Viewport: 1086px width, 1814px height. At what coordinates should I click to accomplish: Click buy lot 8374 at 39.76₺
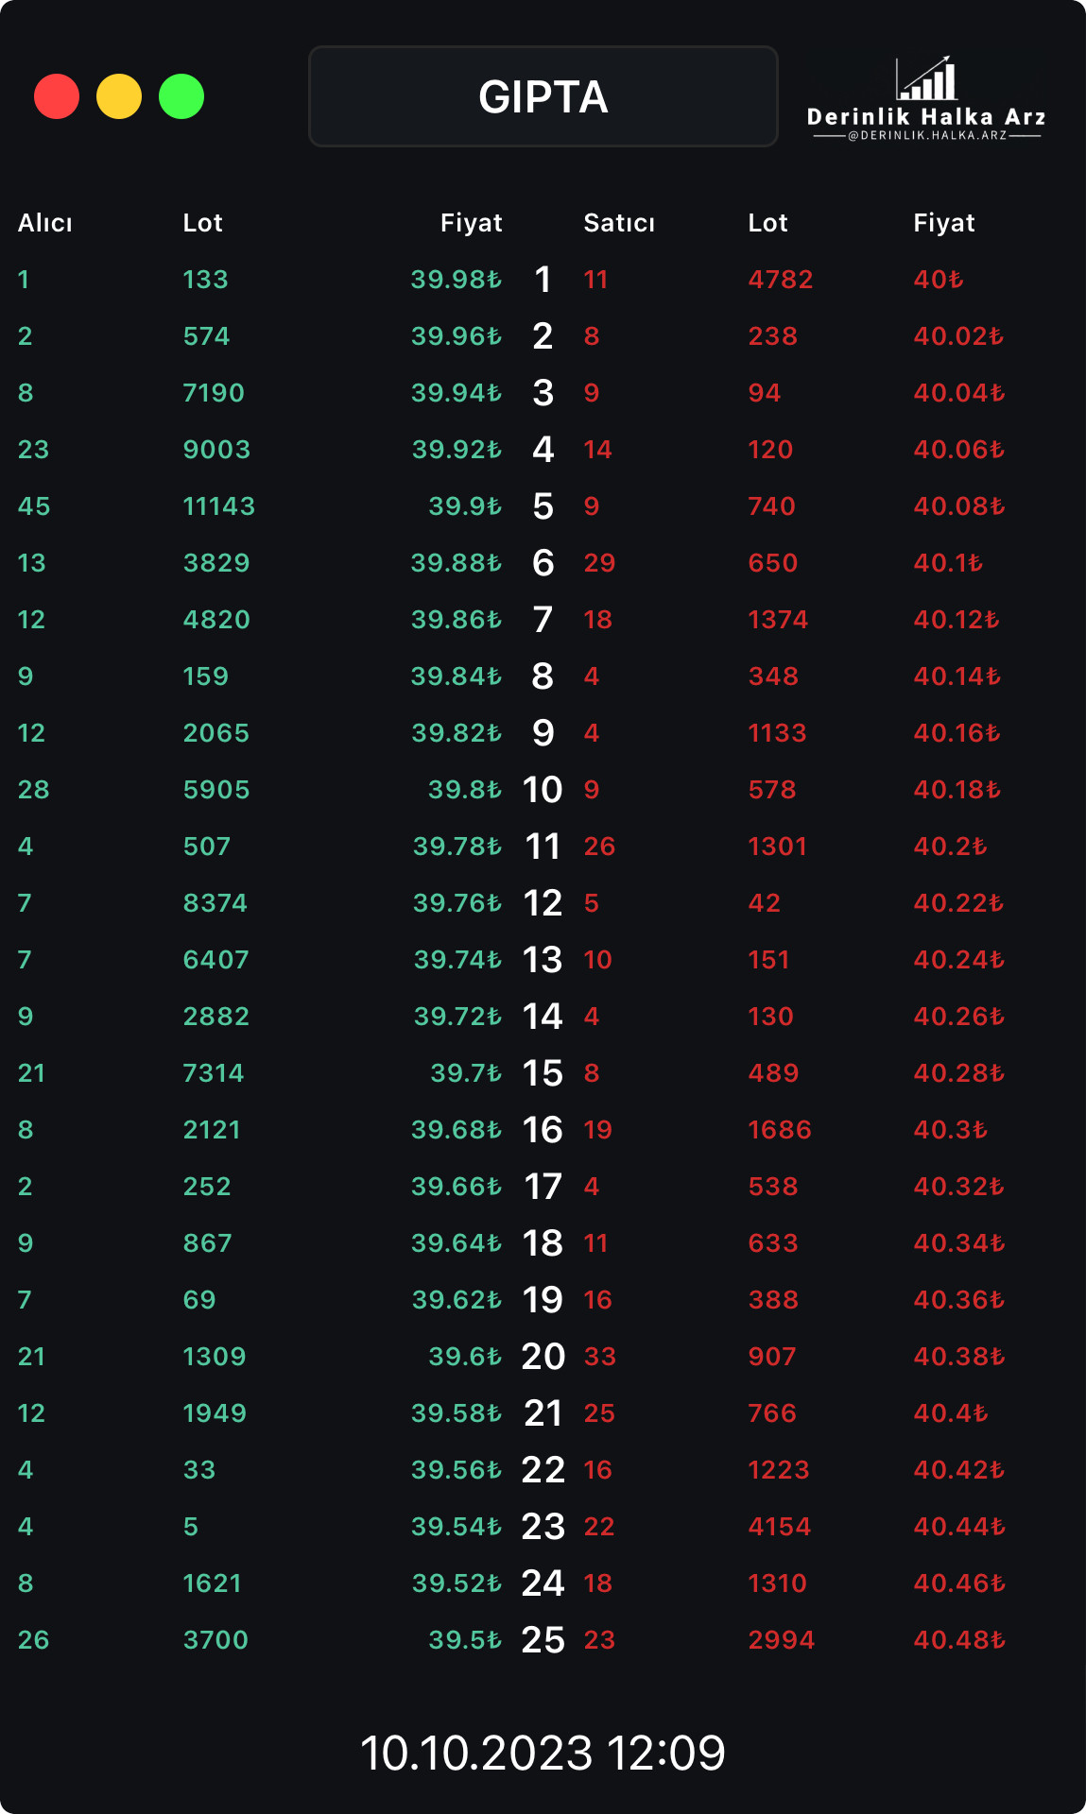pyautogui.click(x=215, y=903)
